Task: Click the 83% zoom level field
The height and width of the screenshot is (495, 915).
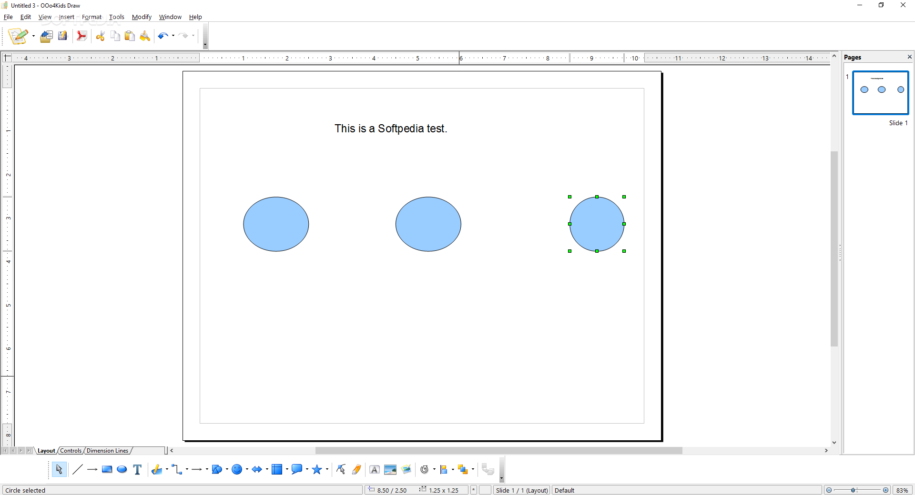Action: click(902, 490)
